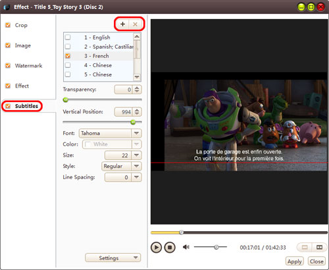Click the plus icon to add subtitle
The image size is (329, 270).
122,24
